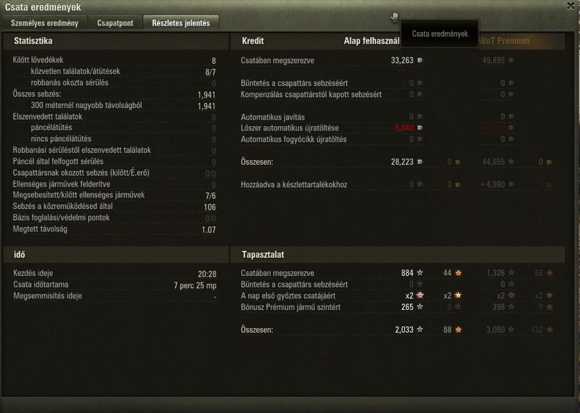Click the x2 first victory star icon
Image resolution: width=580 pixels, height=413 pixels.
[x=420, y=295]
